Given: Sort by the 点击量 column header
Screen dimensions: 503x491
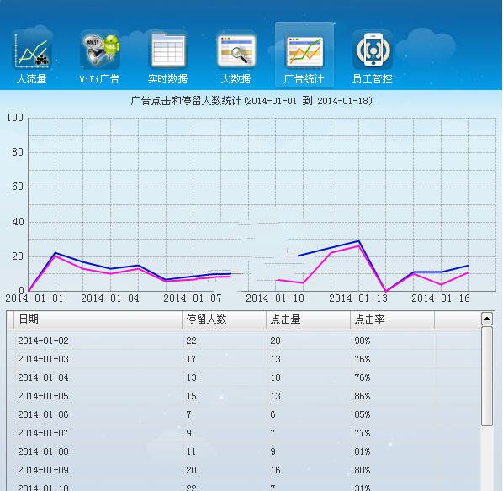Looking at the screenshot, I should click(308, 319).
